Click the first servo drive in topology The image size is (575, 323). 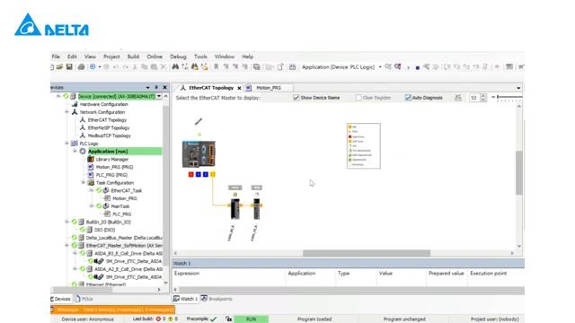(235, 208)
